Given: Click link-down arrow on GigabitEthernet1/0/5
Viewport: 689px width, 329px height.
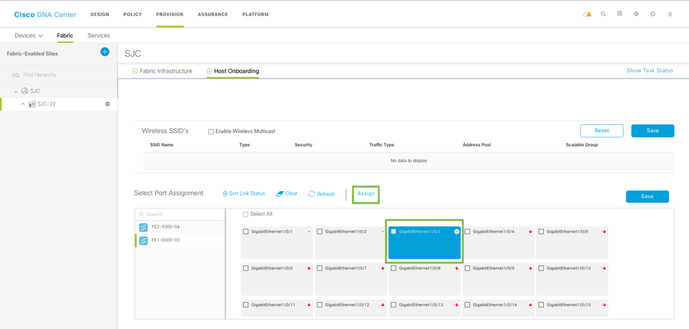Looking at the screenshot, I should click(x=604, y=232).
